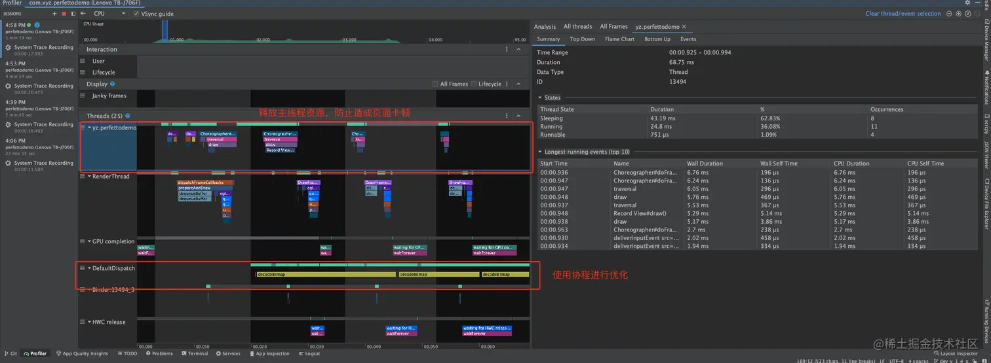Viewport: 991px width, 363px height.
Task: Open the Logcat tool window
Action: [x=309, y=353]
